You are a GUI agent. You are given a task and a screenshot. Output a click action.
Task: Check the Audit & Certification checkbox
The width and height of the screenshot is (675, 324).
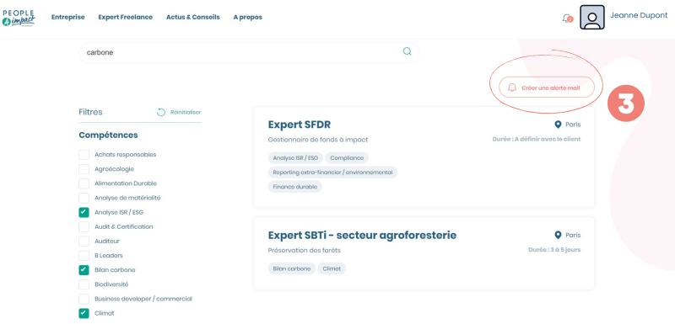[x=84, y=226]
